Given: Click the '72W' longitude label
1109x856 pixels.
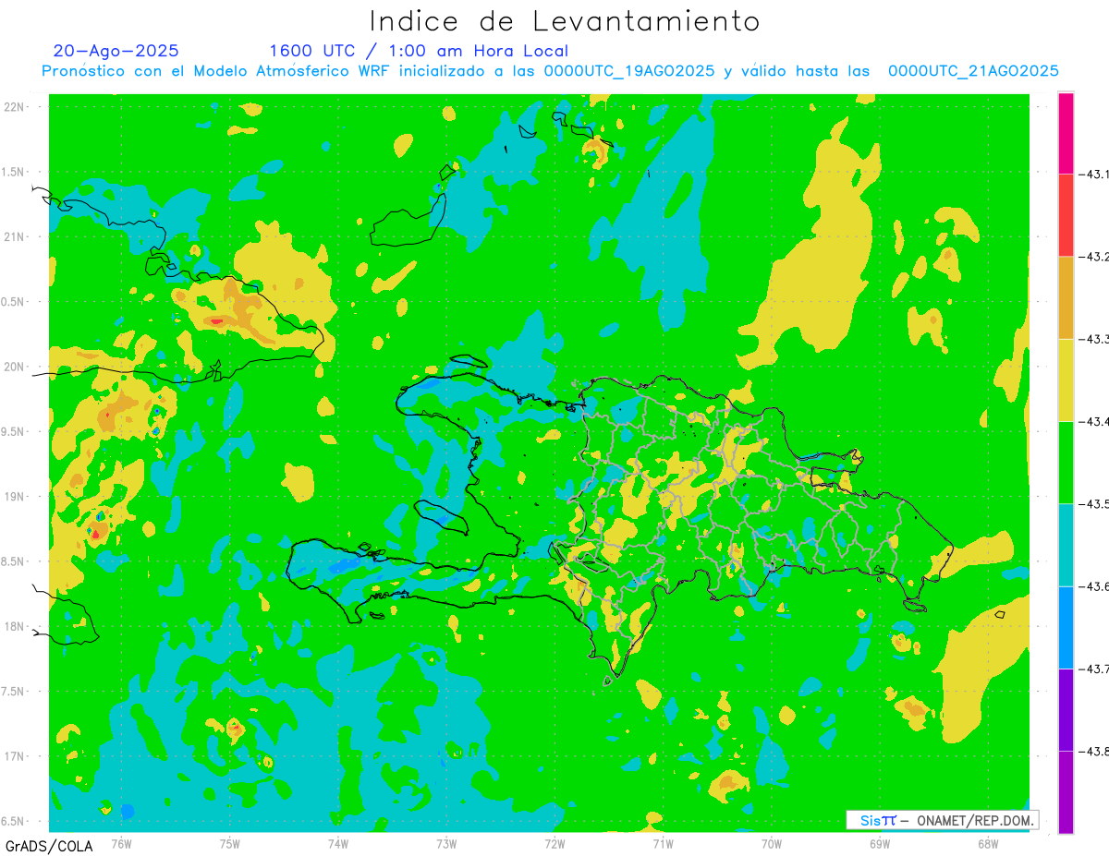Looking at the screenshot, I should point(554,842).
